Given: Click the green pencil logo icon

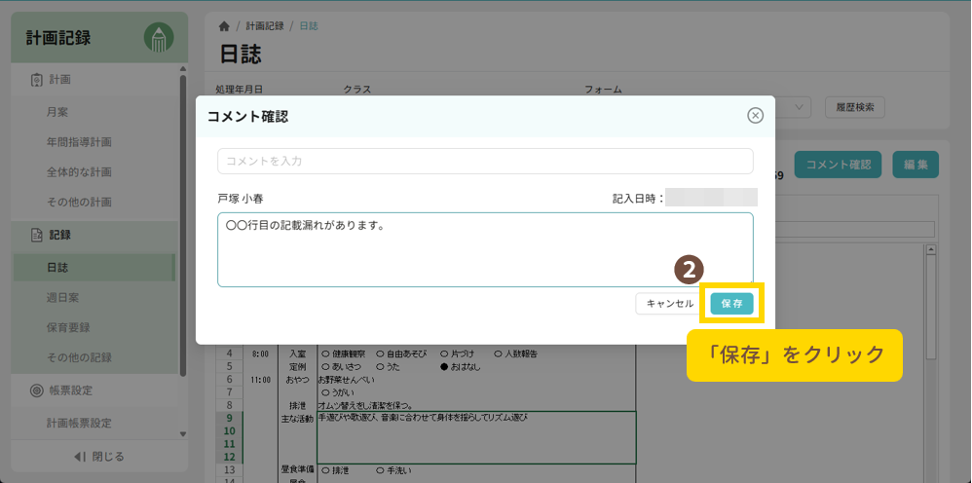Looking at the screenshot, I should tap(159, 37).
